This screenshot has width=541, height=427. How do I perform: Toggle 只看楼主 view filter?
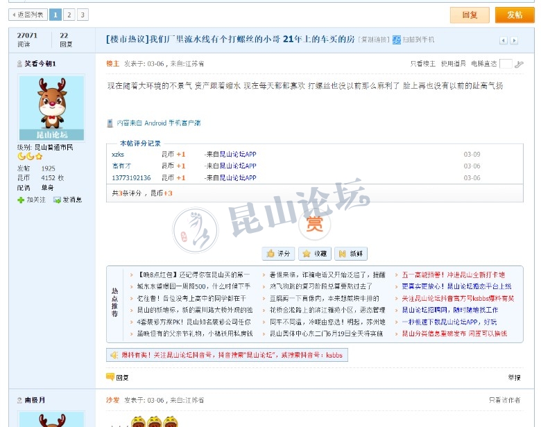coord(422,64)
